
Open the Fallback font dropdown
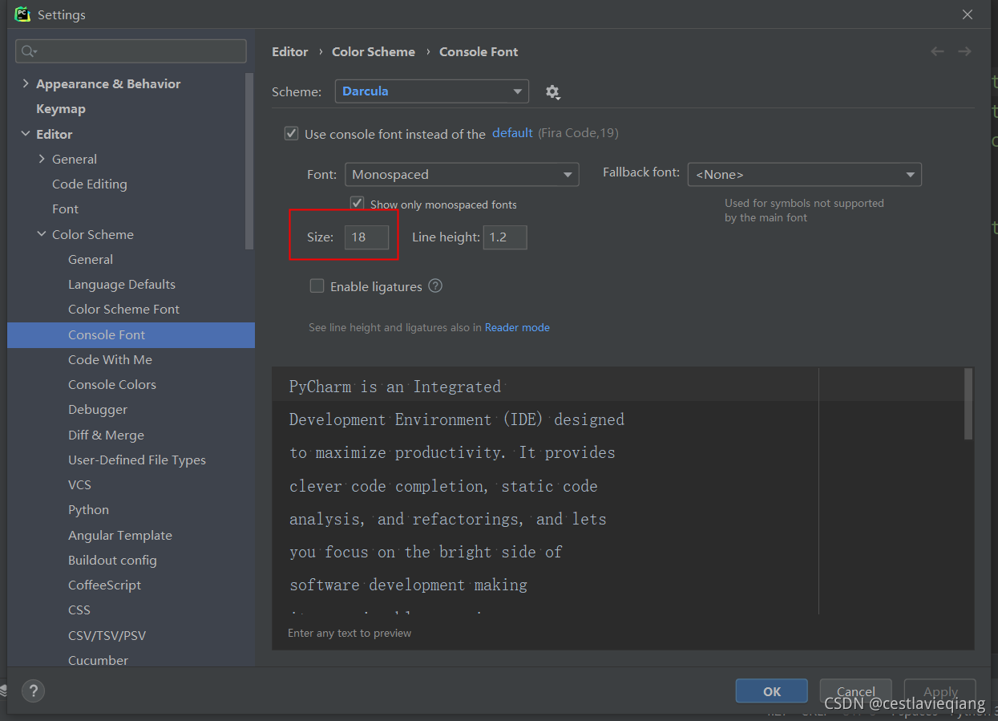pos(804,174)
